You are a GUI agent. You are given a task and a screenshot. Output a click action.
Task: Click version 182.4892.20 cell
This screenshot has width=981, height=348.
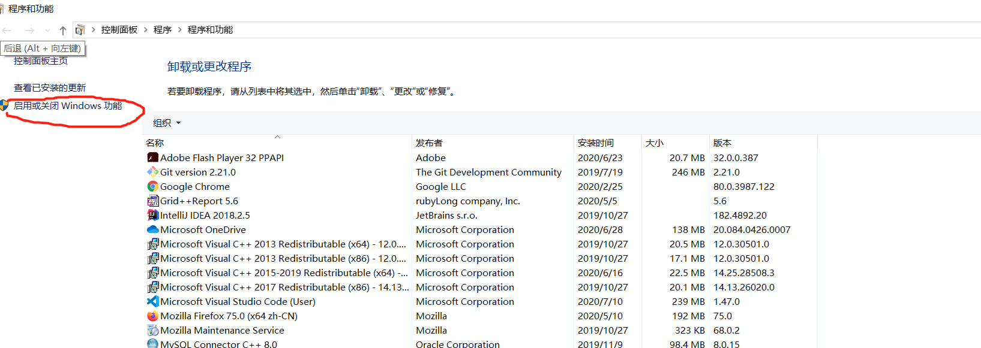(740, 215)
